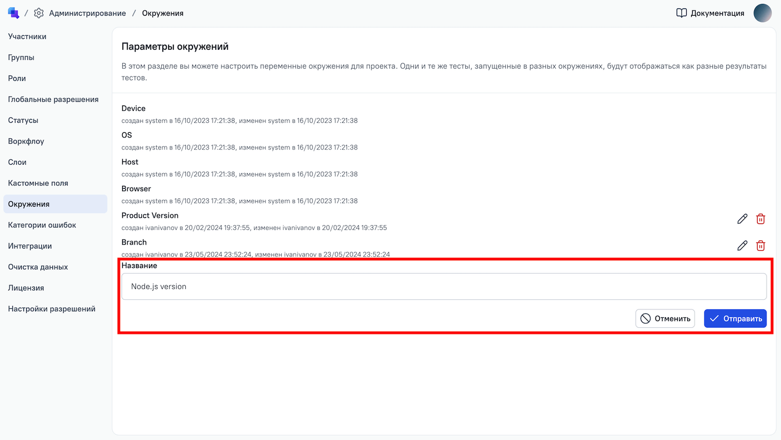
Task: Open Глобальные разрешения page
Action: point(53,99)
